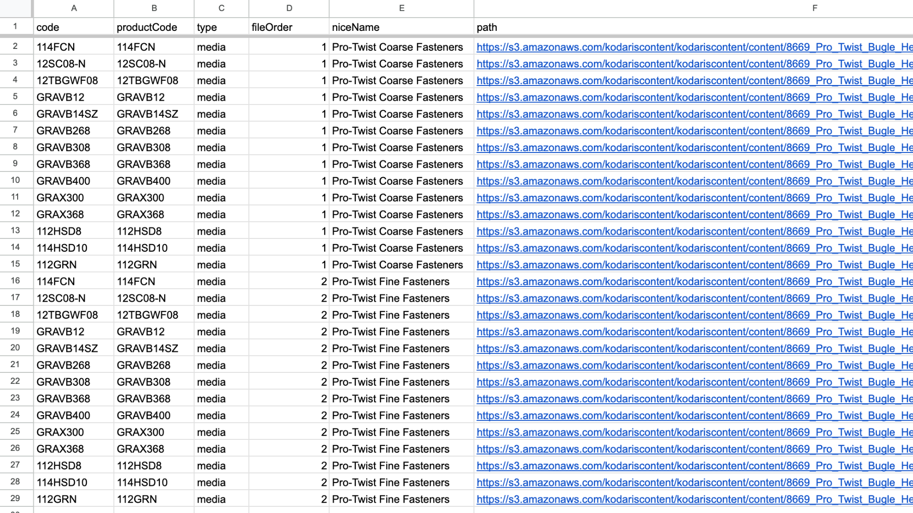The width and height of the screenshot is (913, 513).
Task: Click the select-all corner box
Action: [16, 8]
